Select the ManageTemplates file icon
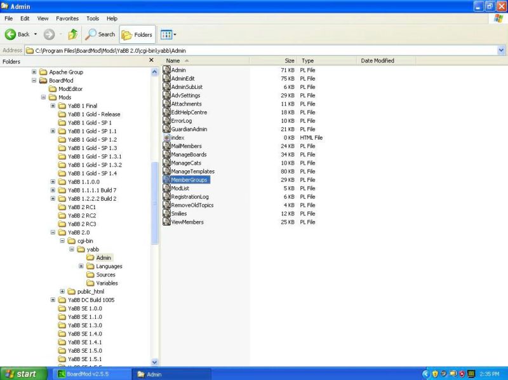The image size is (508, 380). [x=166, y=171]
